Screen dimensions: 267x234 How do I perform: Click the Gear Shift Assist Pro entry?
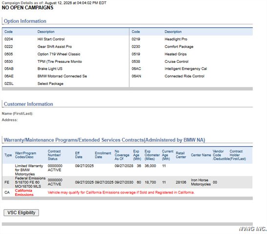click(x=55, y=47)
